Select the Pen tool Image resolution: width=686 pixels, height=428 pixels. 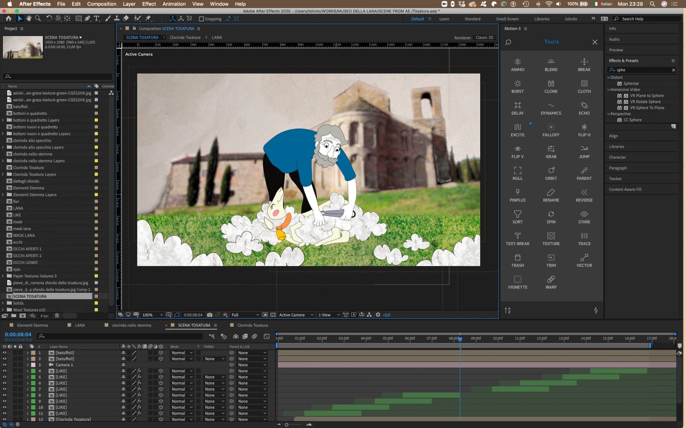[x=88, y=18]
